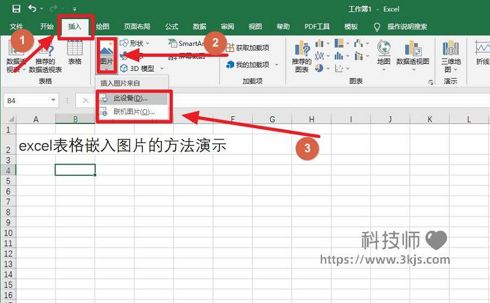Open the 3D 模型 insert option
Image resolution: width=490 pixels, height=303 pixels.
[x=137, y=69]
